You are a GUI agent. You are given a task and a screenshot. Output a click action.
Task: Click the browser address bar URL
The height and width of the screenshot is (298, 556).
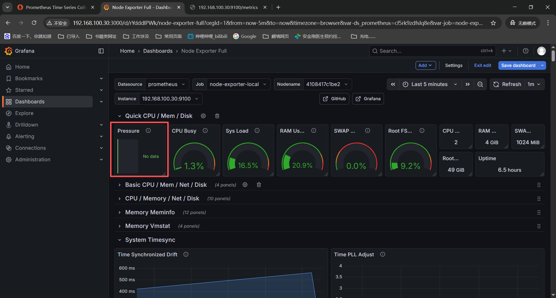277,23
